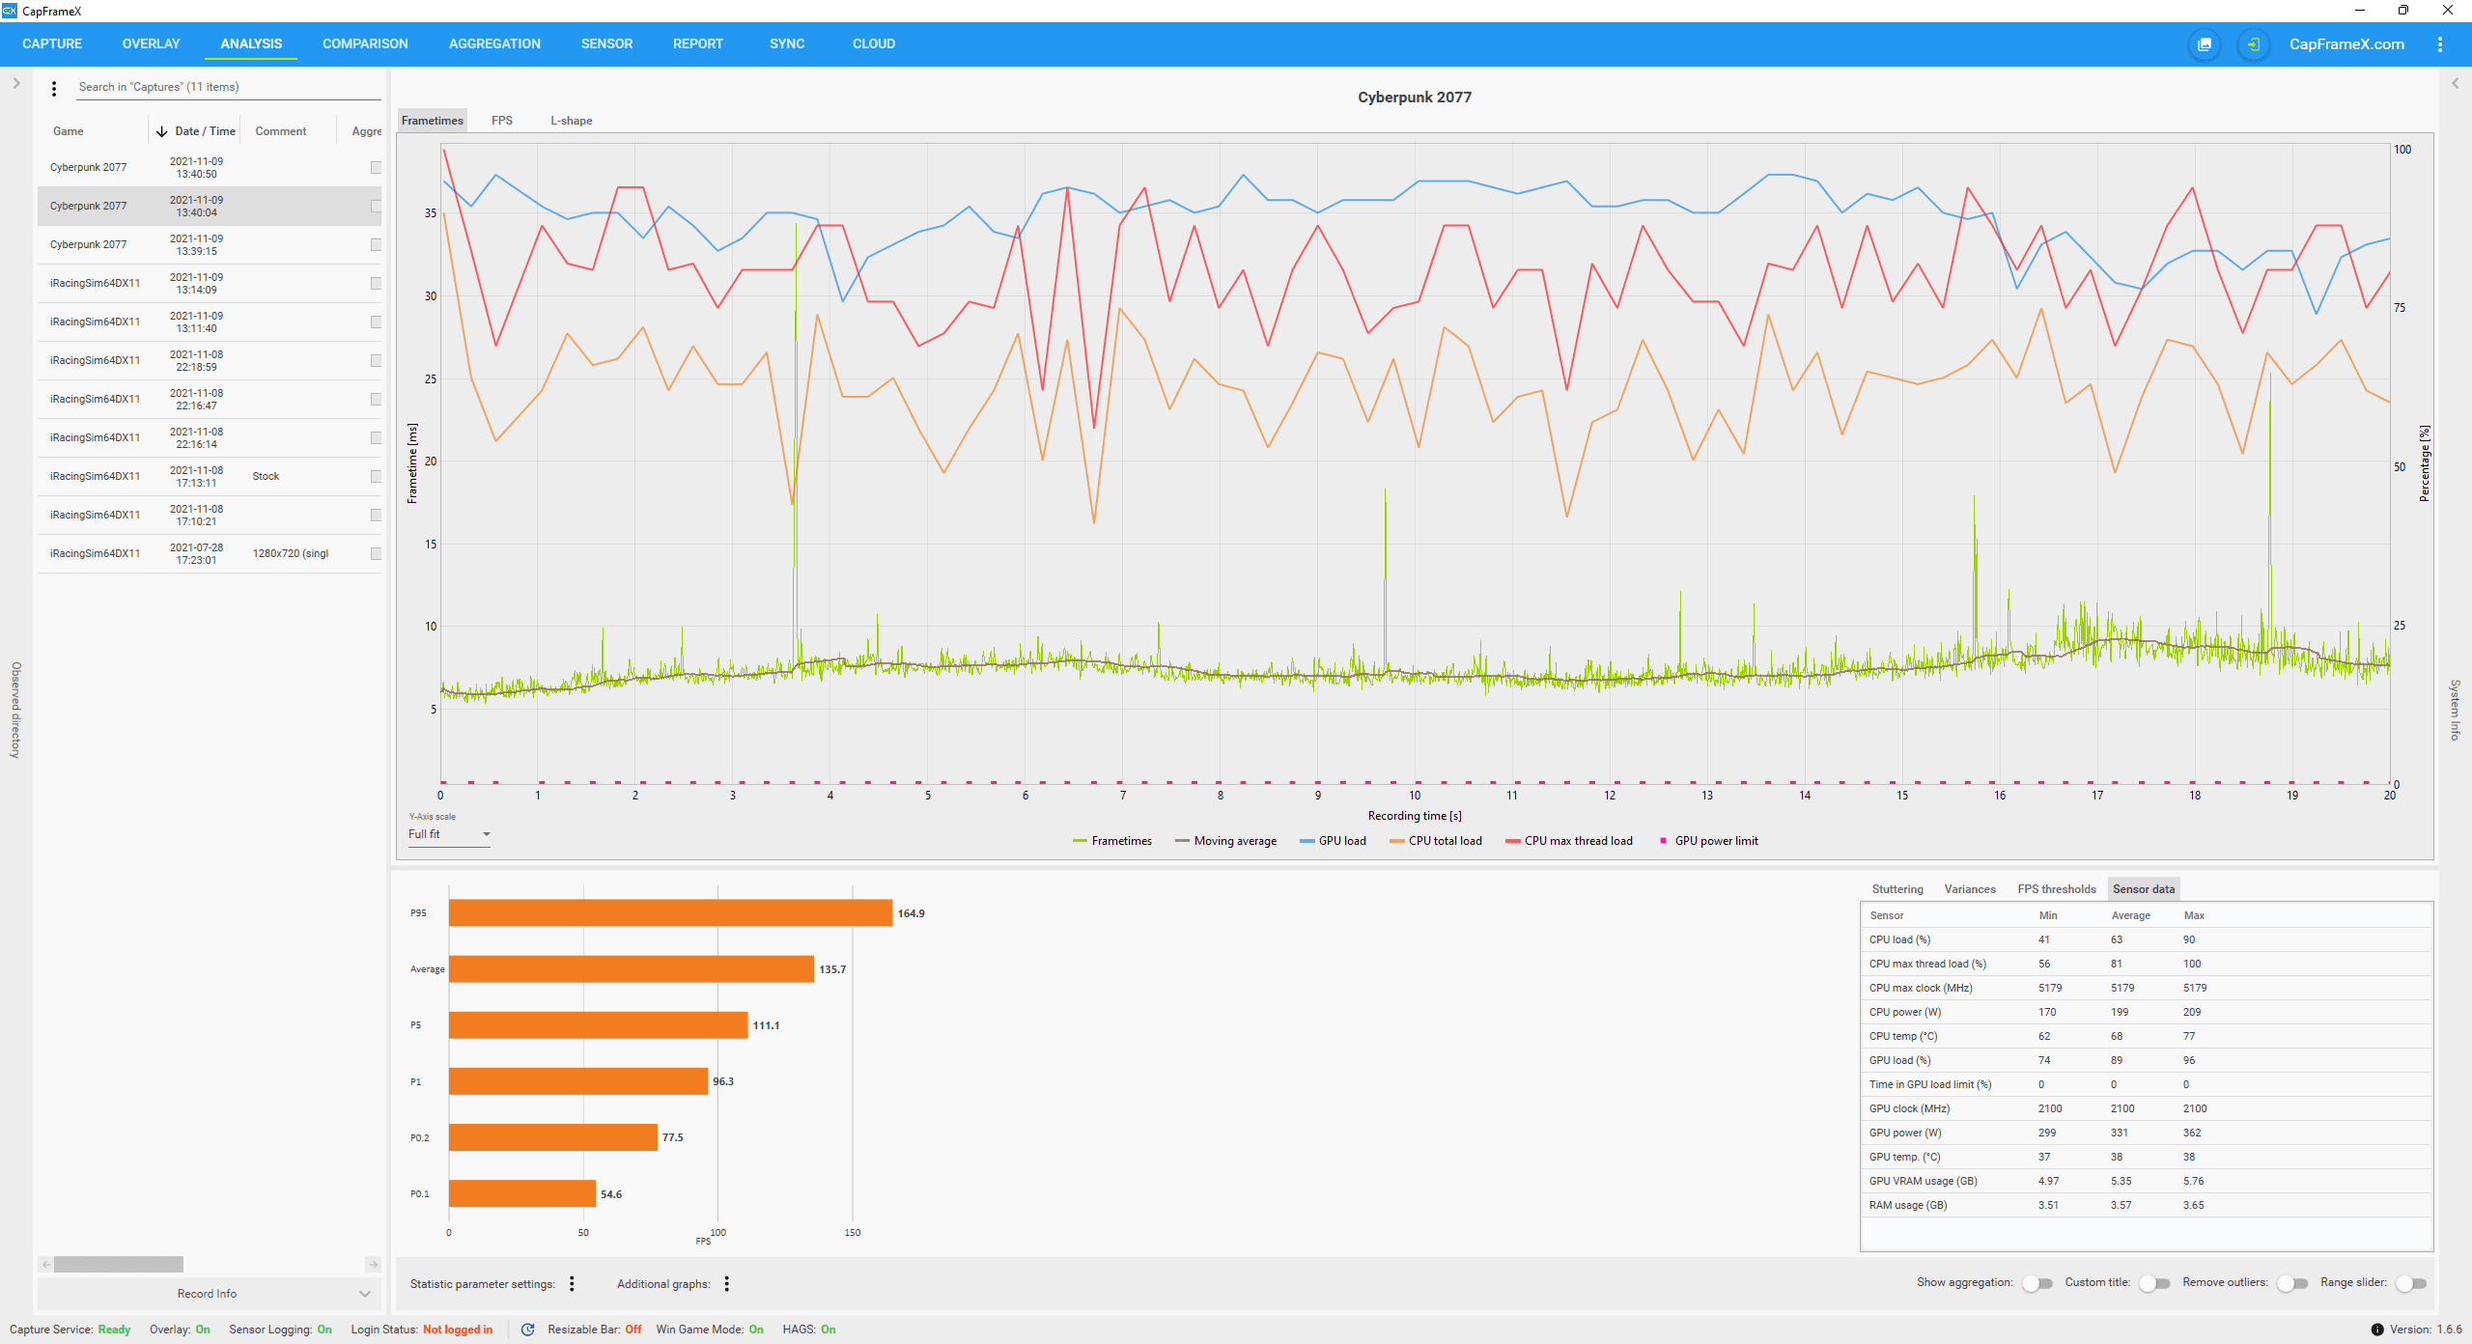Open the L-shape graph tab
This screenshot has width=2472, height=1344.
pyautogui.click(x=571, y=121)
